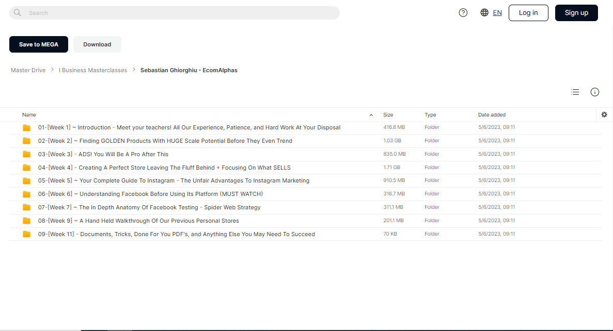Screen dimensions: 613x331
Task: Click folder icon of 02-[Week 2] row
Action: tap(26, 141)
